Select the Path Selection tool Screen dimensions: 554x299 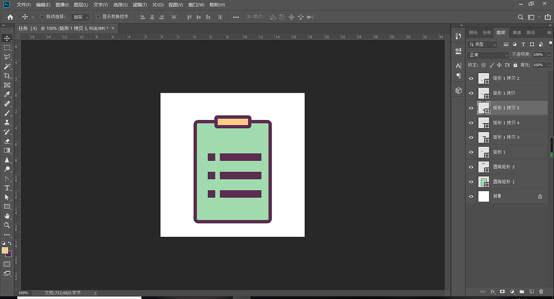[x=7, y=197]
